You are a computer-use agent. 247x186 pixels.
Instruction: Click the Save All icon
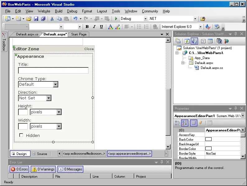(43, 19)
